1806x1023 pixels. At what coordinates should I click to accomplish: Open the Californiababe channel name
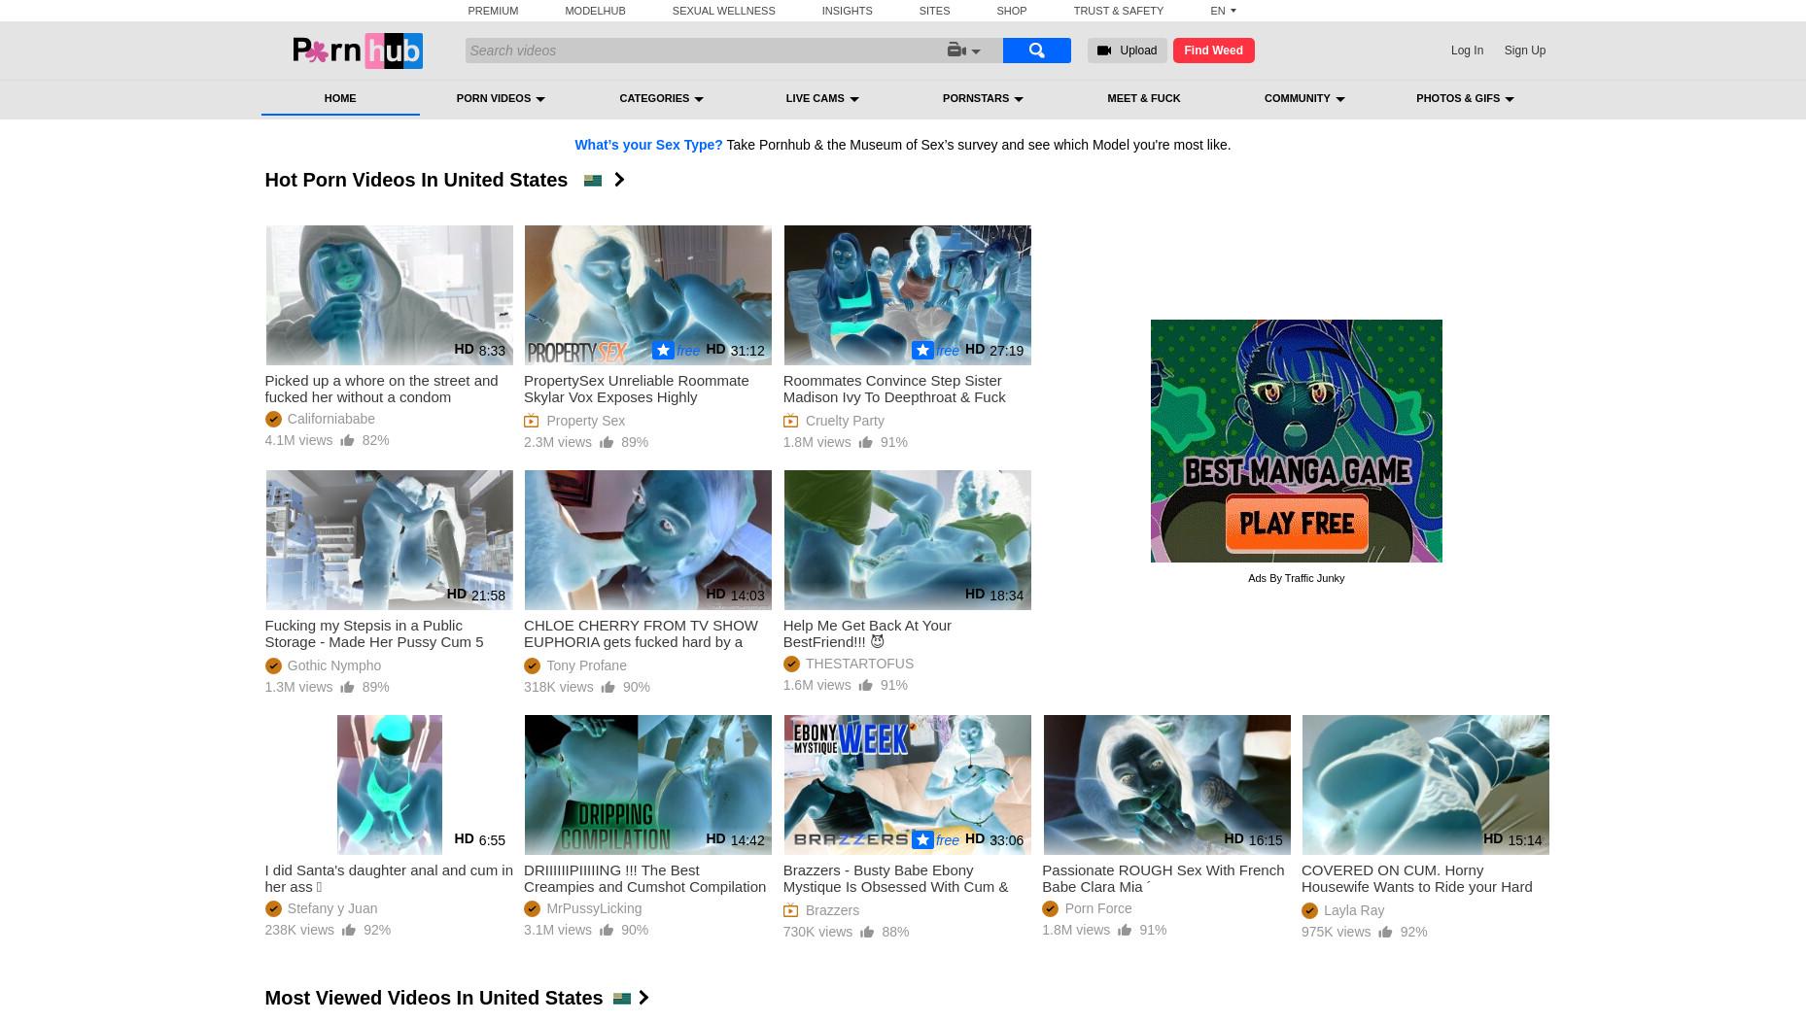click(330, 419)
